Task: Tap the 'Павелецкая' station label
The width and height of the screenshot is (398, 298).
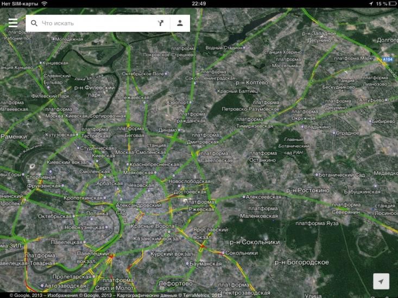Action: point(66,242)
